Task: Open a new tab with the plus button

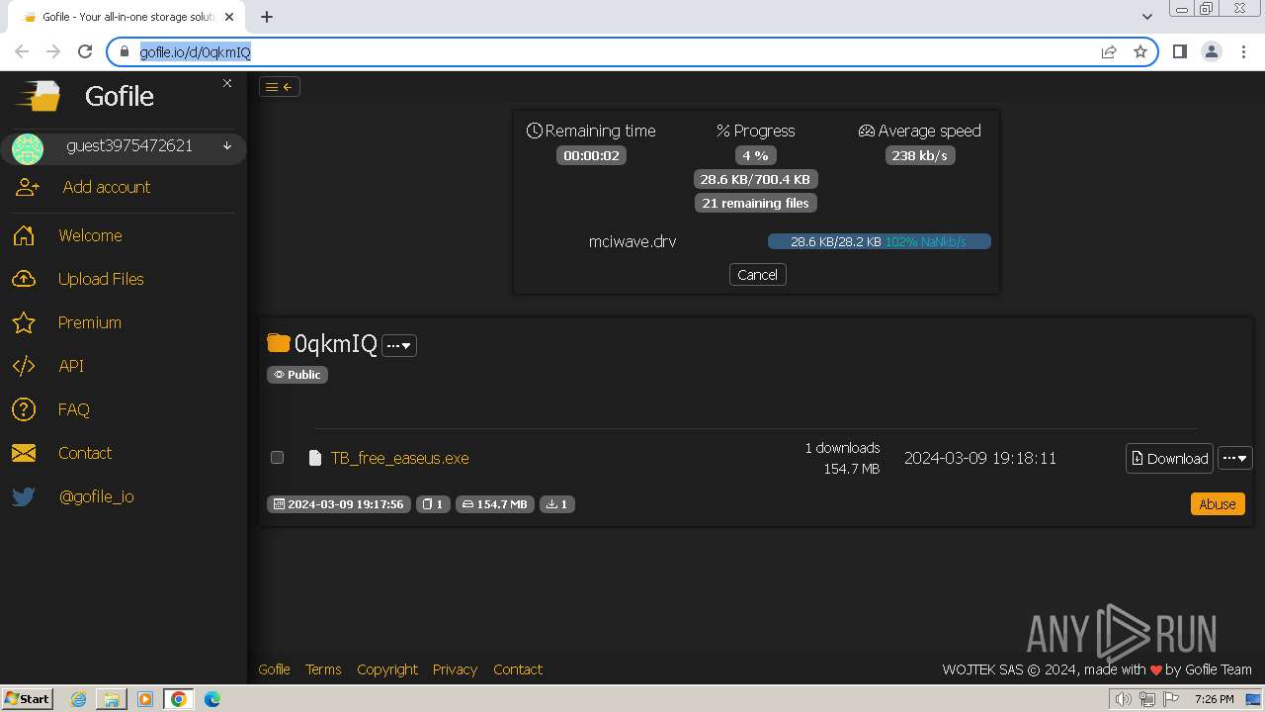Action: coord(267,17)
